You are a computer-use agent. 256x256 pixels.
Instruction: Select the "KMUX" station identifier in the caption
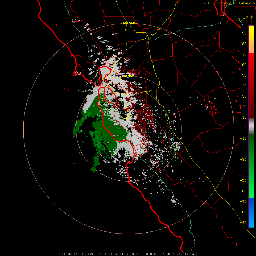(151, 254)
